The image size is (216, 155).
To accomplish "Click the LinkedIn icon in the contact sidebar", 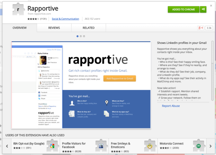I will [x=39, y=96].
